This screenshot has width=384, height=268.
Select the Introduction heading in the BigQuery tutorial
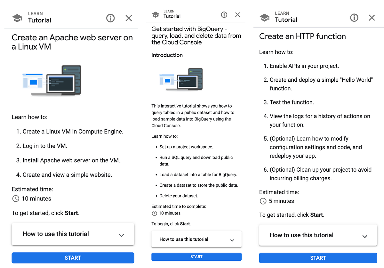(x=167, y=55)
